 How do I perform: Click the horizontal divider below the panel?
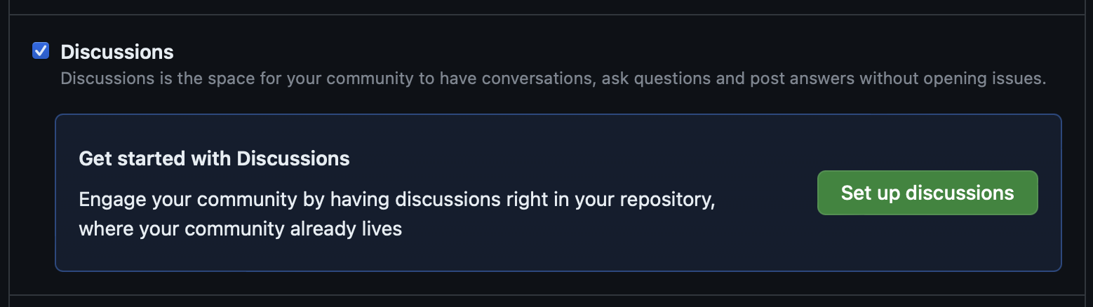point(546,295)
